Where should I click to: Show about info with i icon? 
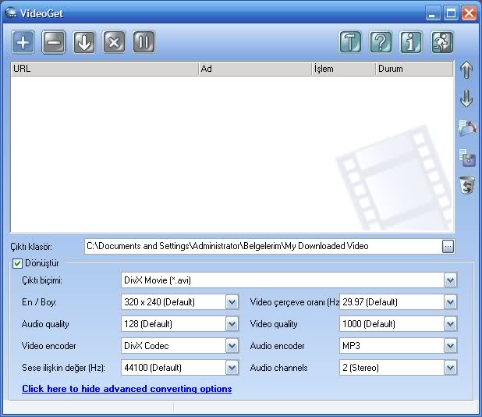point(411,42)
